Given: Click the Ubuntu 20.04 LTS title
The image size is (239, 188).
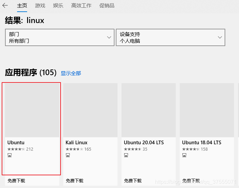Looking at the screenshot, I should pyautogui.click(x=144, y=143).
